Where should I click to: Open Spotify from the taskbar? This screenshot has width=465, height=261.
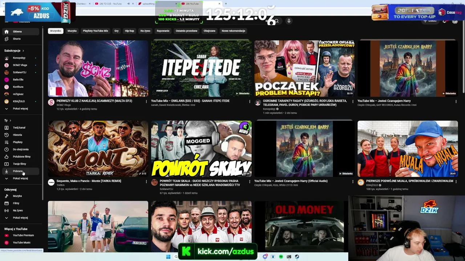point(281,257)
